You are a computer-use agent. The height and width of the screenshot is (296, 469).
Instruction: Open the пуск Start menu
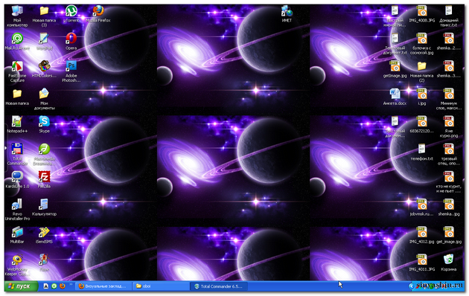coord(21,286)
